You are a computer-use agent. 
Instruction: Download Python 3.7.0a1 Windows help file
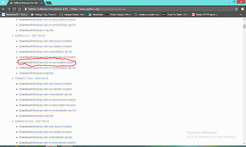43,116
